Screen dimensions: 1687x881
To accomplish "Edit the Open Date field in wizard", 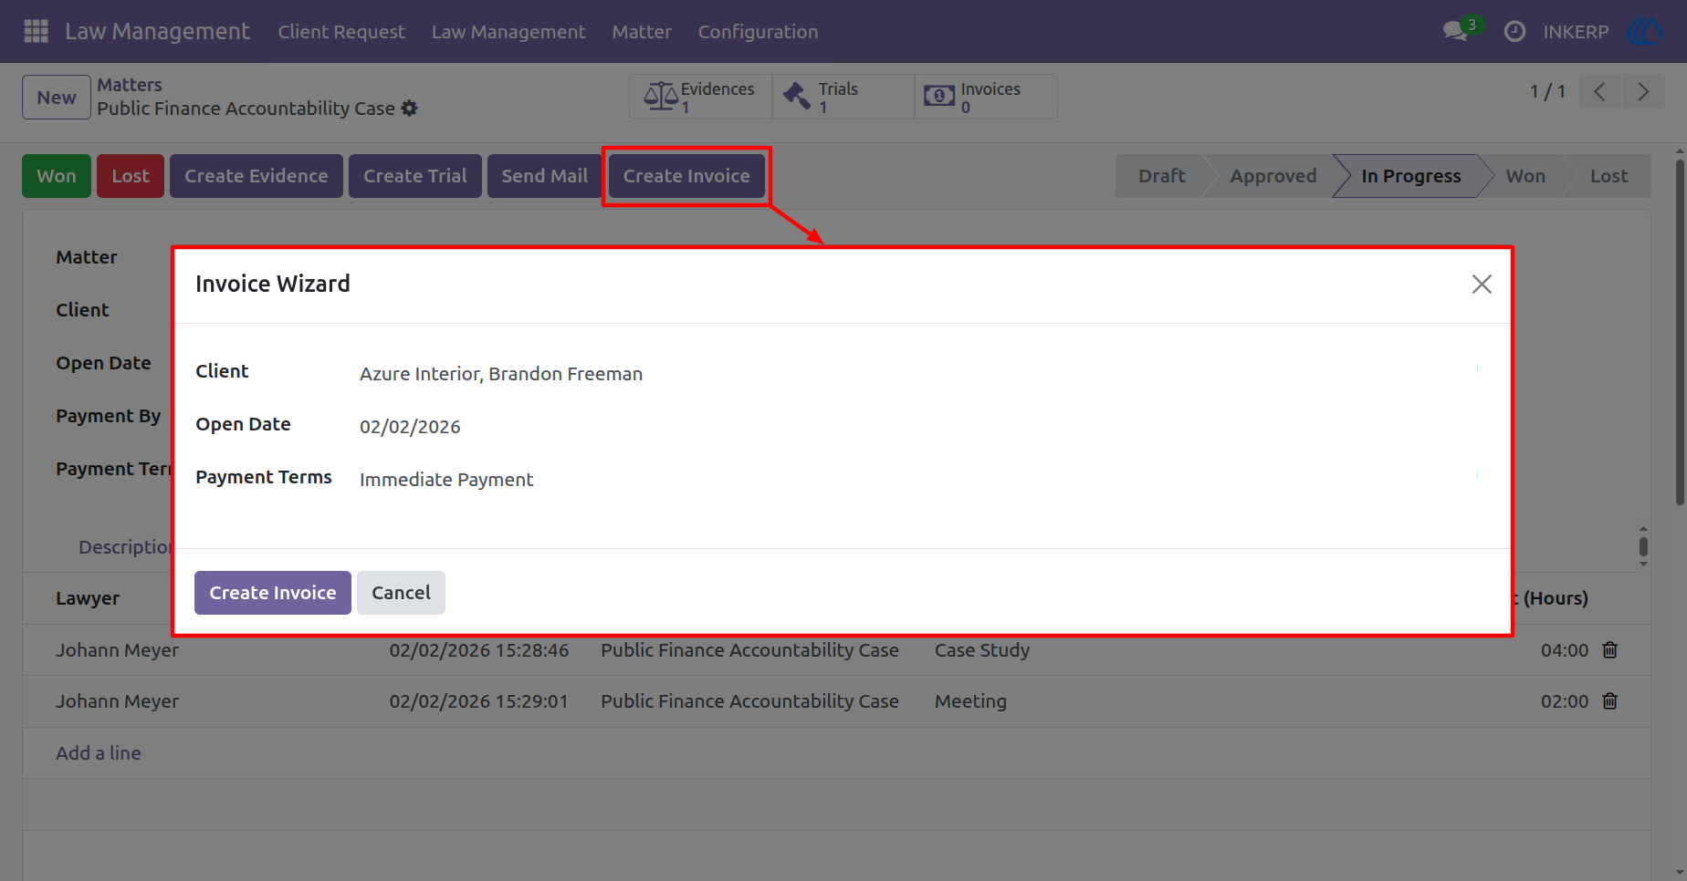I will (x=920, y=427).
